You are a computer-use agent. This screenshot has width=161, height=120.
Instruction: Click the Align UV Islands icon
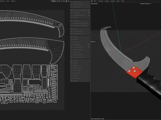[71, 50]
